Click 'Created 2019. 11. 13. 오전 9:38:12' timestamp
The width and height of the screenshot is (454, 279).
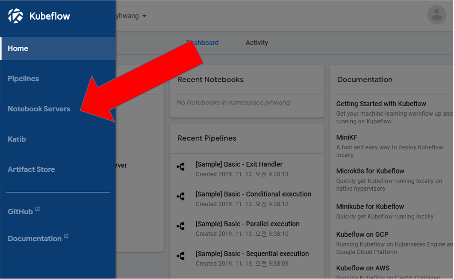pyautogui.click(x=242, y=204)
